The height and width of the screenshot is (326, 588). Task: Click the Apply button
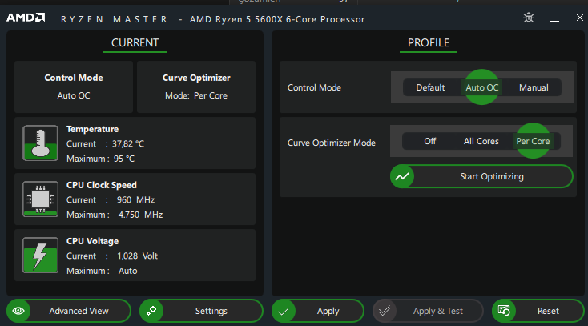coord(318,311)
